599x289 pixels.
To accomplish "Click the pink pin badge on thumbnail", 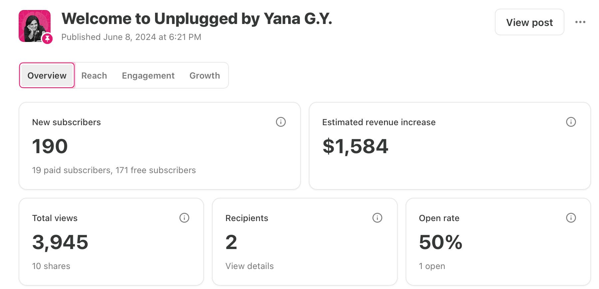I will 47,39.
